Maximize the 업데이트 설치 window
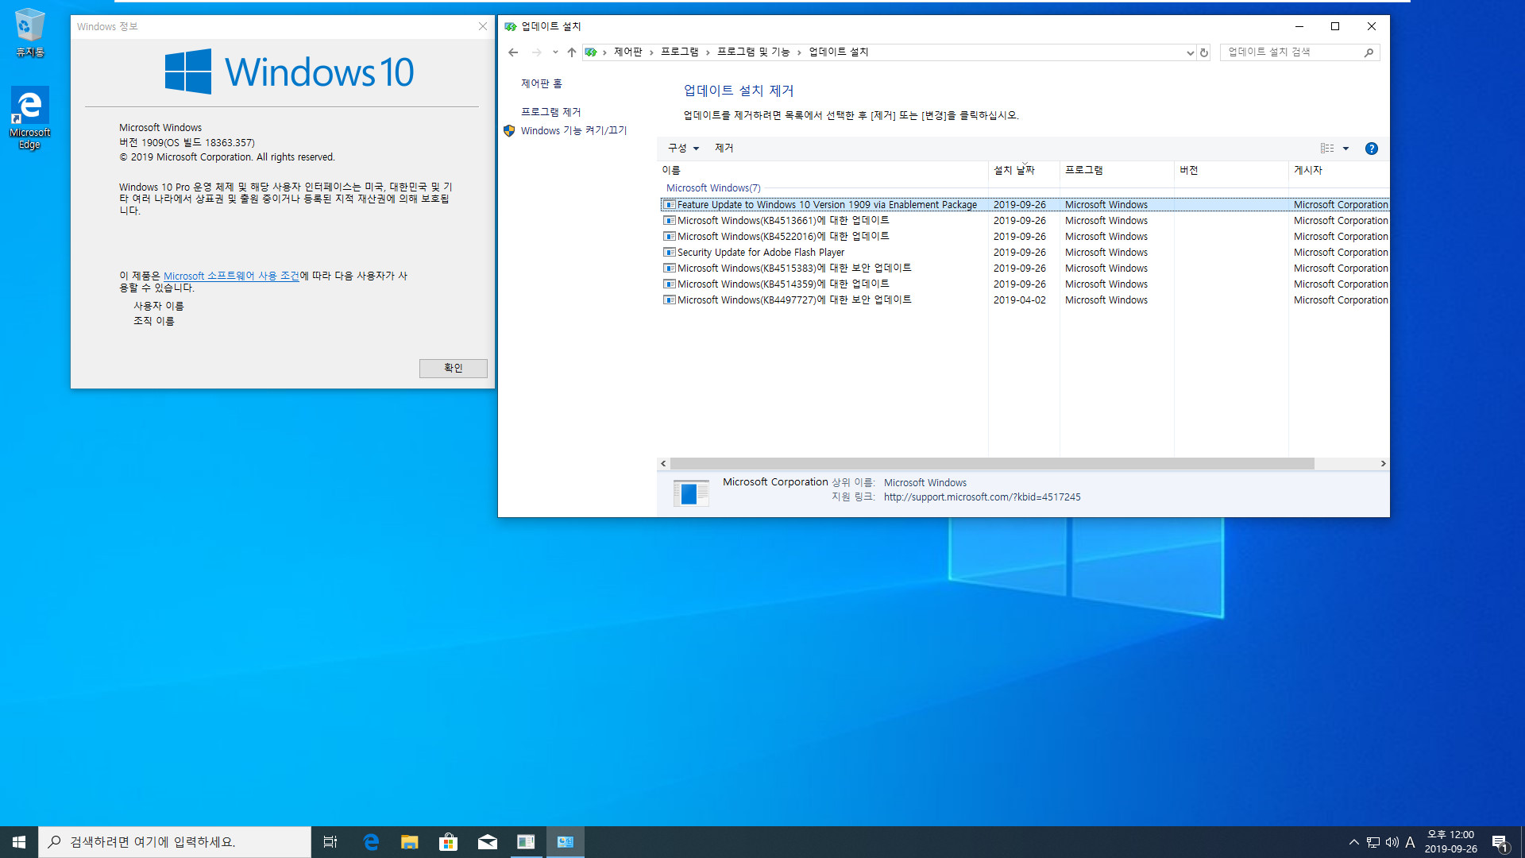The width and height of the screenshot is (1525, 858). coord(1335,26)
